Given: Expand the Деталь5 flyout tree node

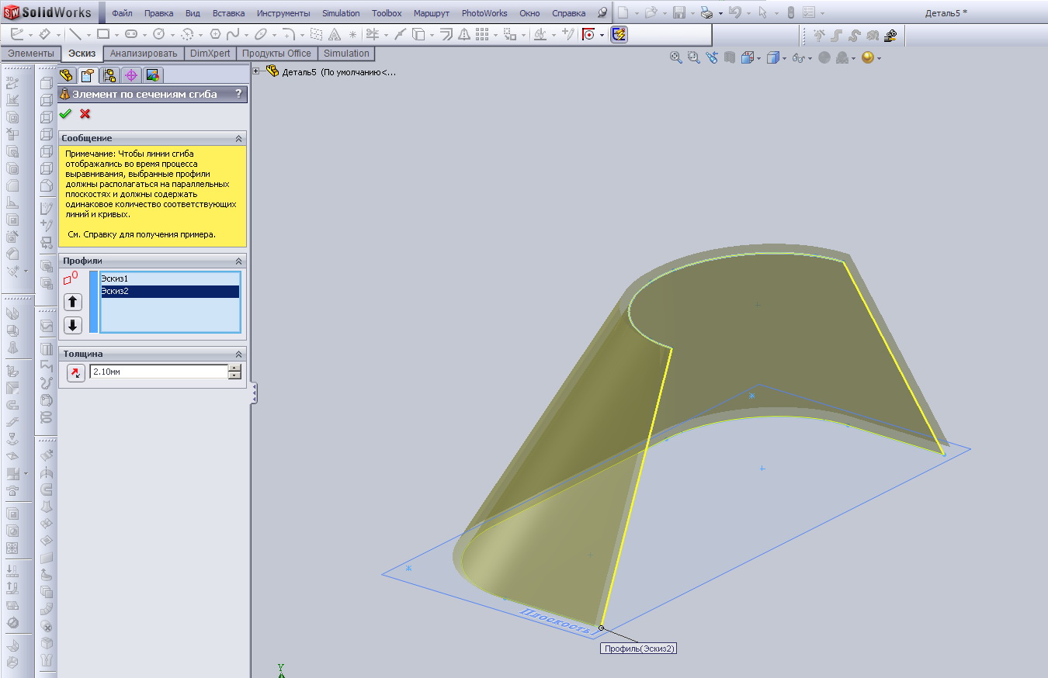Looking at the screenshot, I should pyautogui.click(x=257, y=71).
